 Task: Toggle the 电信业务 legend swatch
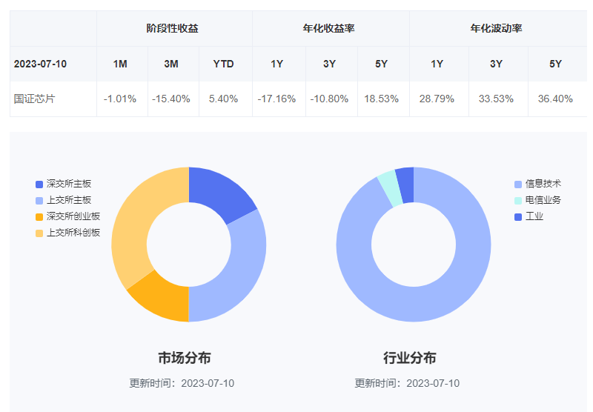tap(518, 201)
